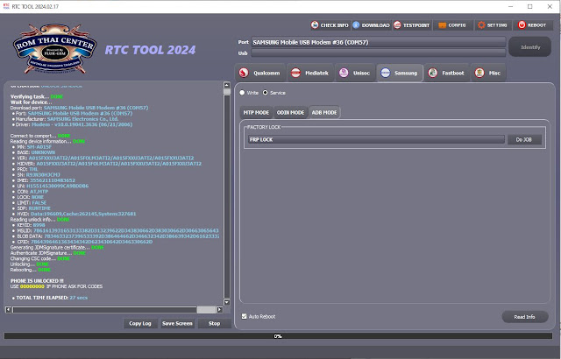
Task: Switch to the Mediatek tab
Action: click(x=309, y=73)
